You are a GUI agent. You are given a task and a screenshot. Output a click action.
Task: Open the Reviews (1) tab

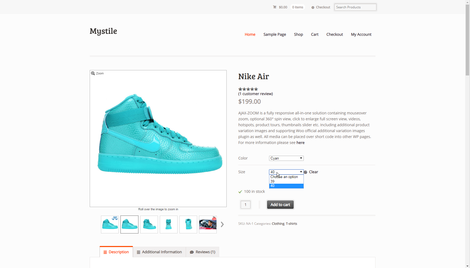(203, 252)
